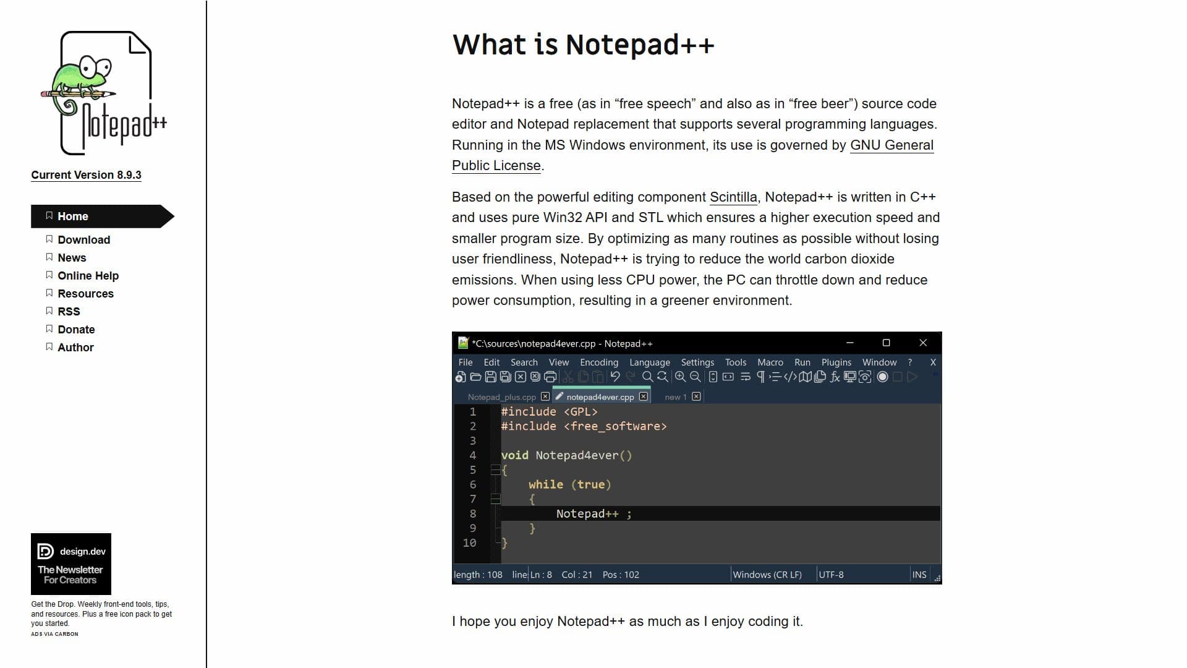Click the Record Macro circle icon
Image resolution: width=1187 pixels, height=668 pixels.
click(882, 377)
